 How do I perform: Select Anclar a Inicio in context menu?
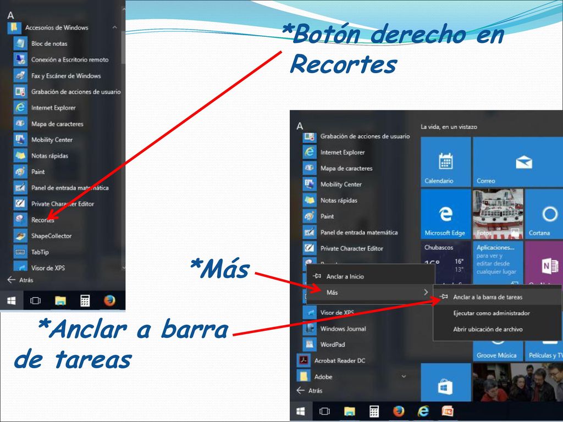(x=370, y=276)
